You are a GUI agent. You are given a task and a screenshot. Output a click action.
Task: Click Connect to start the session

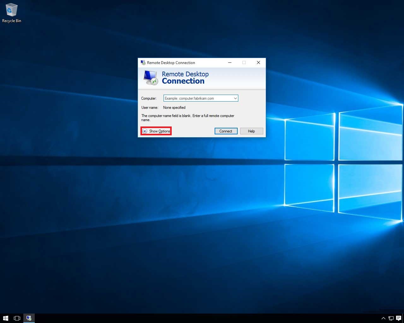(x=226, y=131)
